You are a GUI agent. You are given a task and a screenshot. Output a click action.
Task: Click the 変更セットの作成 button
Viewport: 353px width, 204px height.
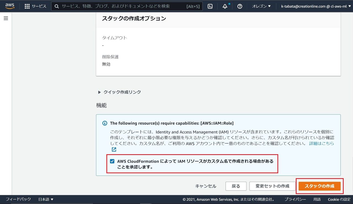tap(272, 186)
